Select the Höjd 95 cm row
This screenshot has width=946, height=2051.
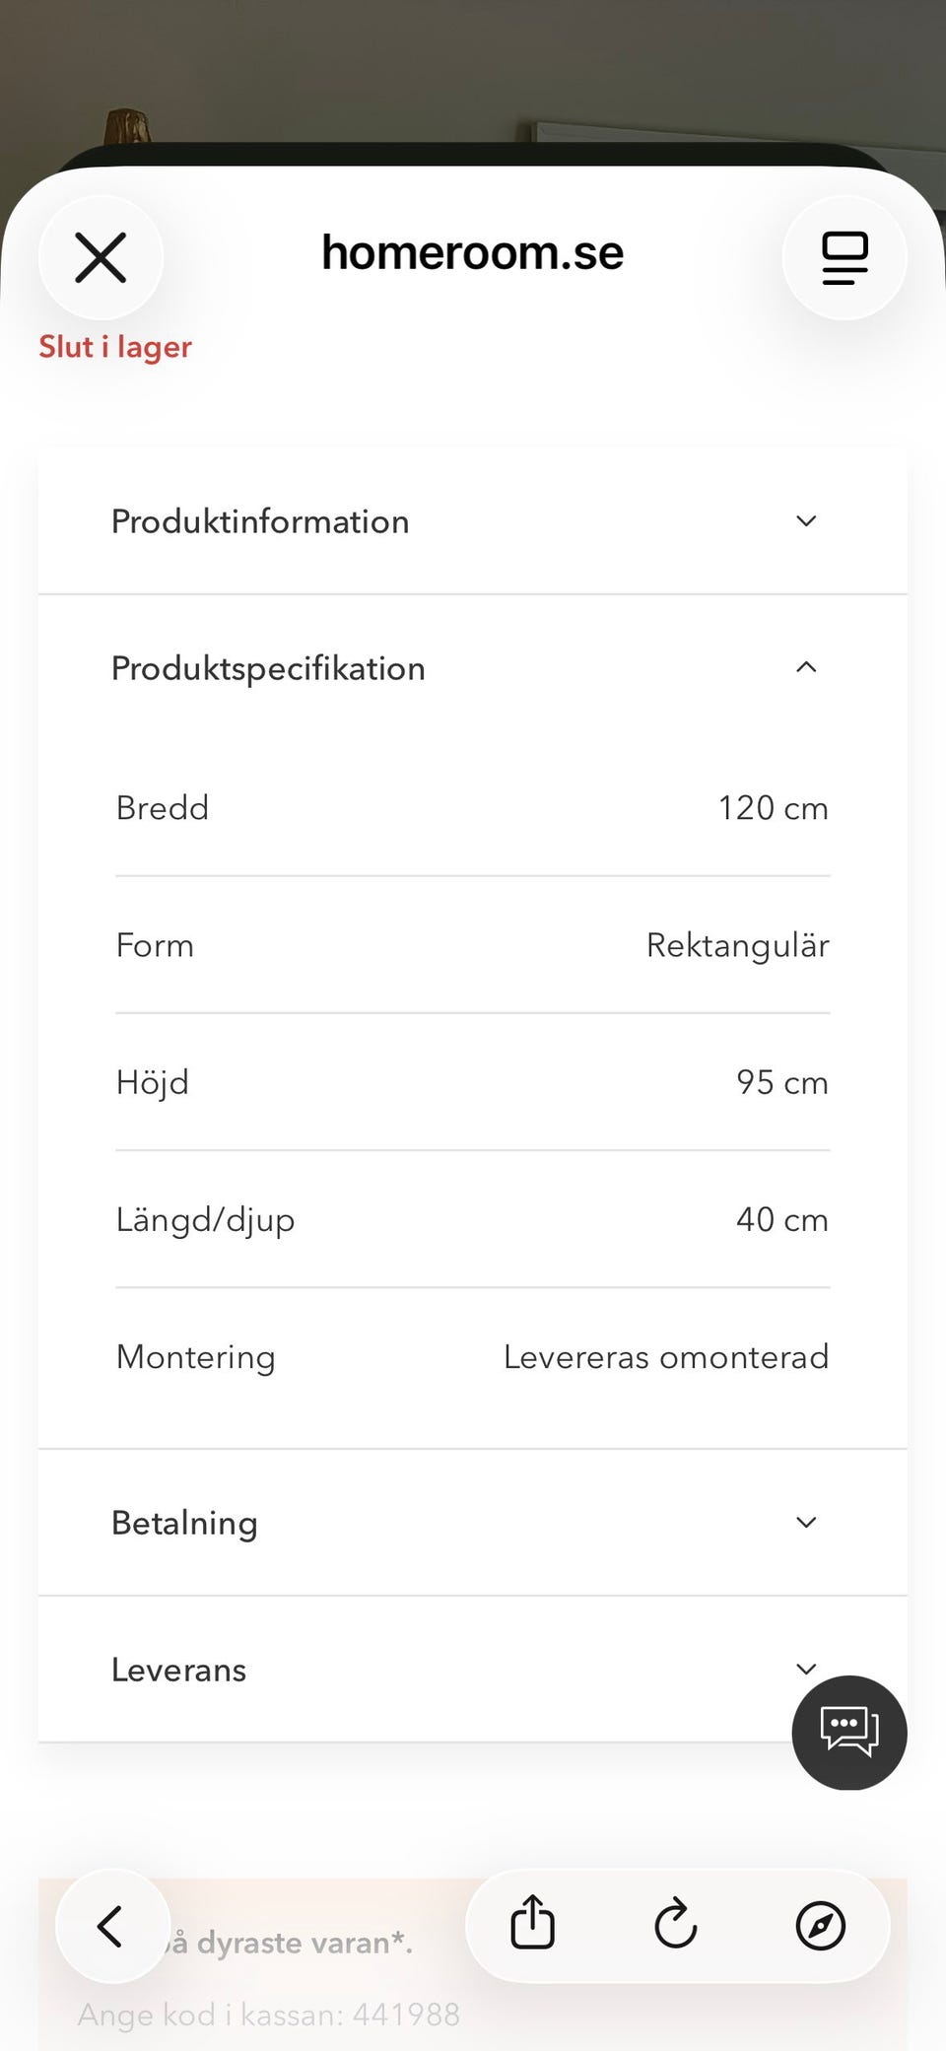(x=473, y=1082)
